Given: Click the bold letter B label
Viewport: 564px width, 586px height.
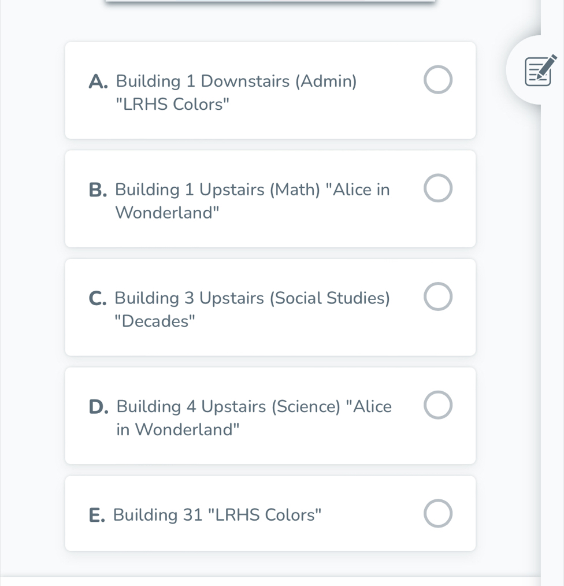Looking at the screenshot, I should pos(98,190).
